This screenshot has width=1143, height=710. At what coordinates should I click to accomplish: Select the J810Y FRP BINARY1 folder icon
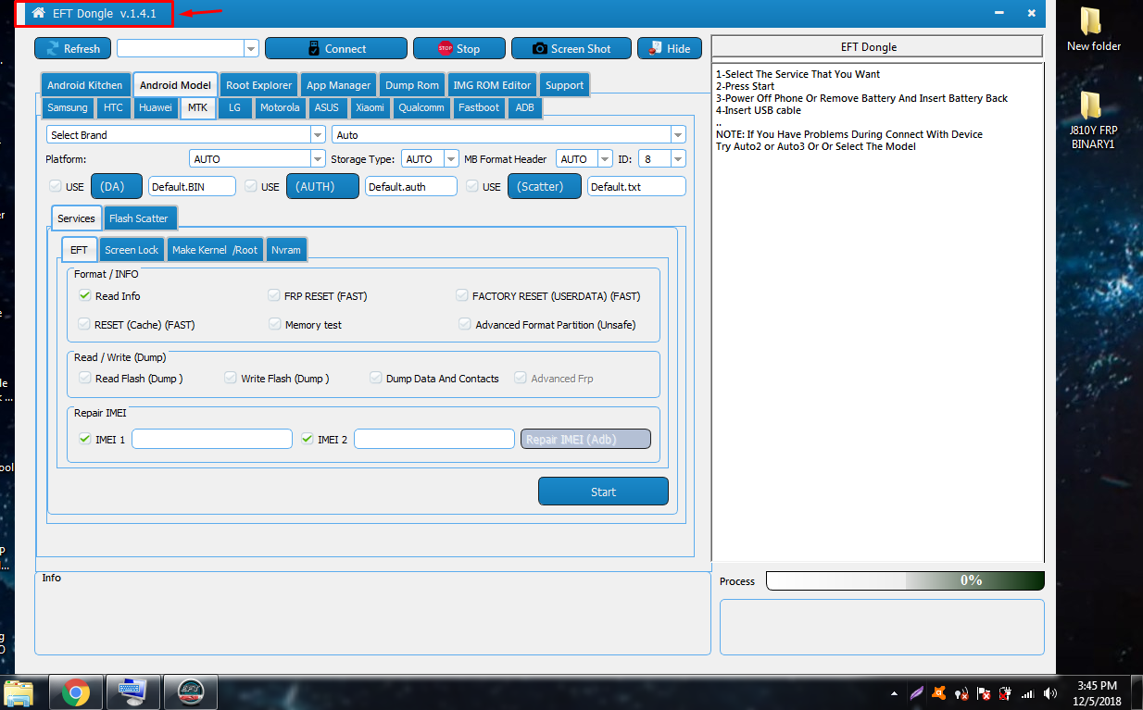(1092, 119)
